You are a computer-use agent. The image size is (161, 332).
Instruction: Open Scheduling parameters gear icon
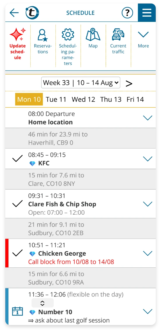68,35
